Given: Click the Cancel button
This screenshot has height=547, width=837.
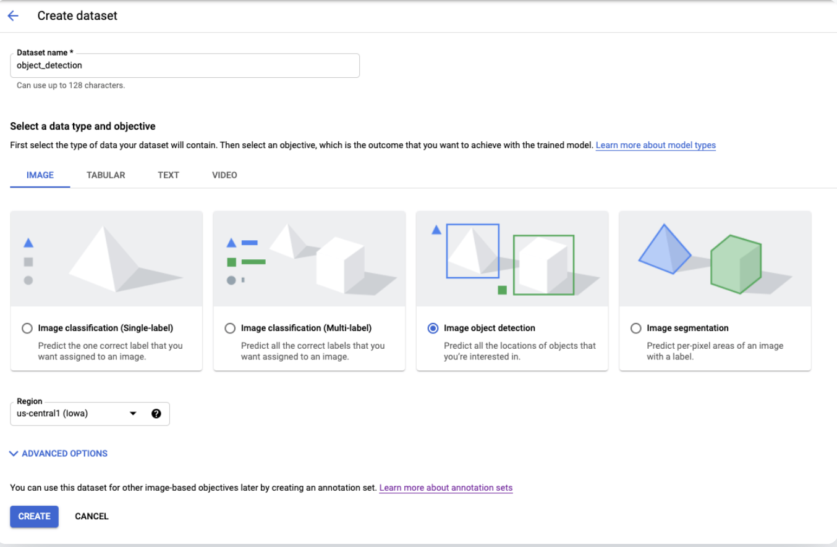Looking at the screenshot, I should click(x=91, y=517).
